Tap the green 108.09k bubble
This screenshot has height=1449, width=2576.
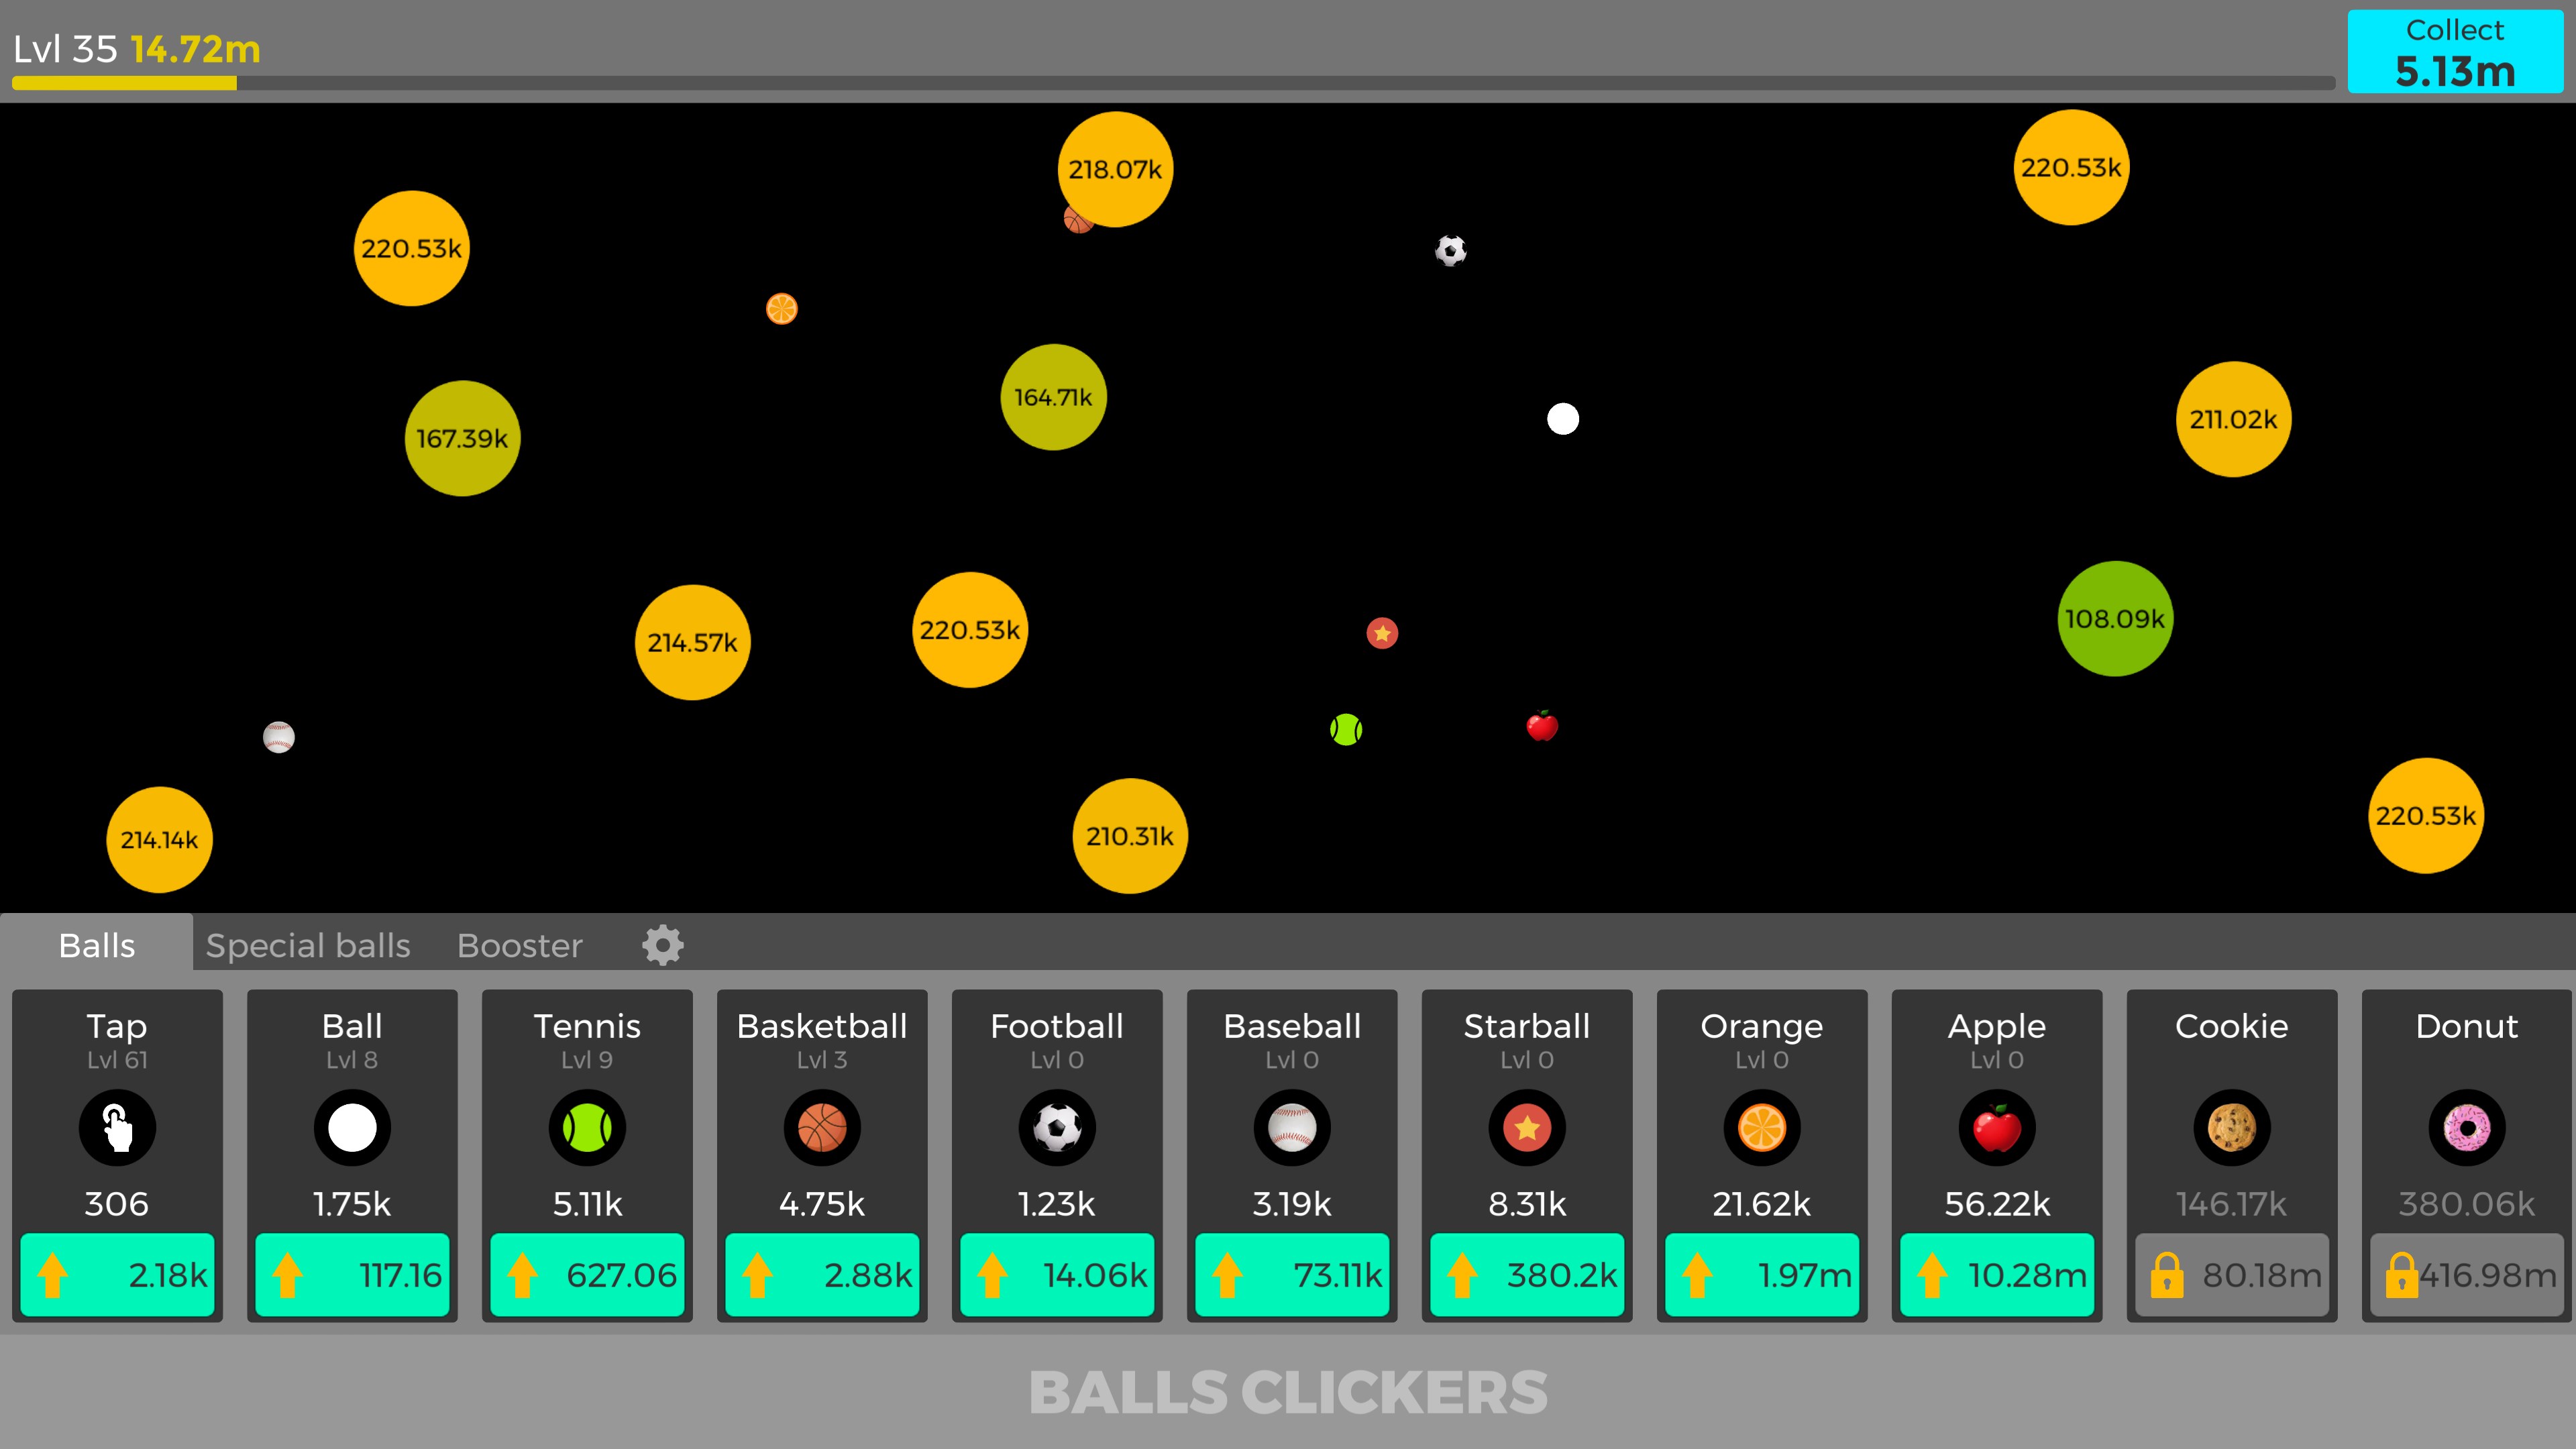pyautogui.click(x=2115, y=619)
